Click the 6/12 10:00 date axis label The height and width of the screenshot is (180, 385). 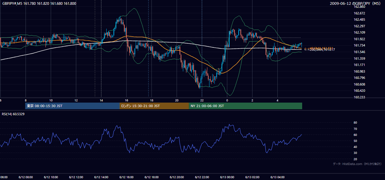point(51,177)
